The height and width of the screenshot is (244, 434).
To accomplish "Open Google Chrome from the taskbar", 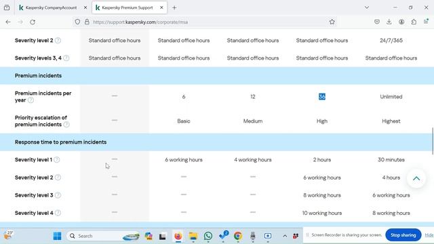I will click(x=238, y=236).
